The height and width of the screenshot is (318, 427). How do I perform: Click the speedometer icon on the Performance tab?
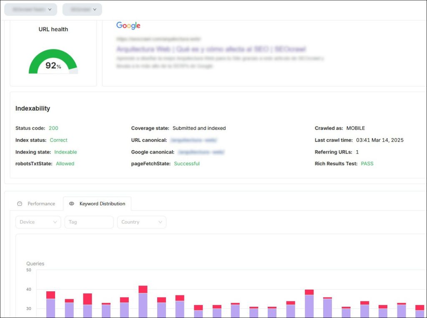20,204
